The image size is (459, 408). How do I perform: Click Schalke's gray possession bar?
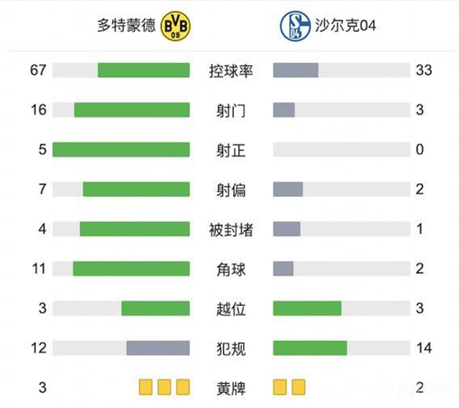(x=295, y=70)
